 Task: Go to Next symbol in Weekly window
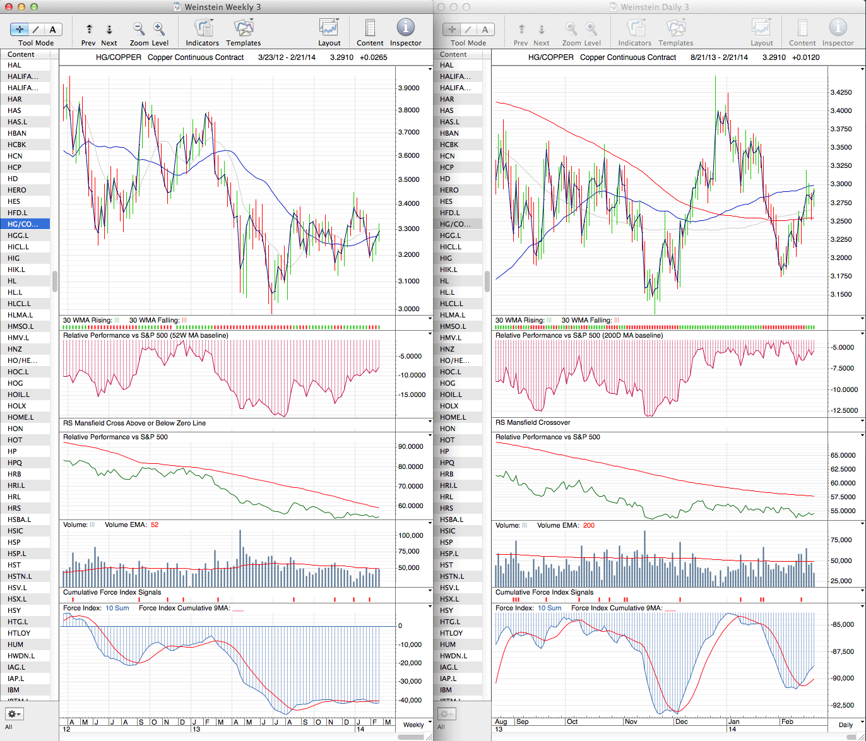(109, 30)
